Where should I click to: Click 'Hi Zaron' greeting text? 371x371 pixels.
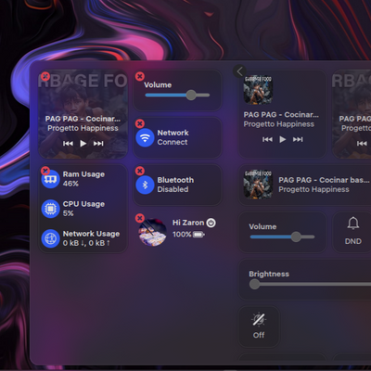pyautogui.click(x=188, y=223)
